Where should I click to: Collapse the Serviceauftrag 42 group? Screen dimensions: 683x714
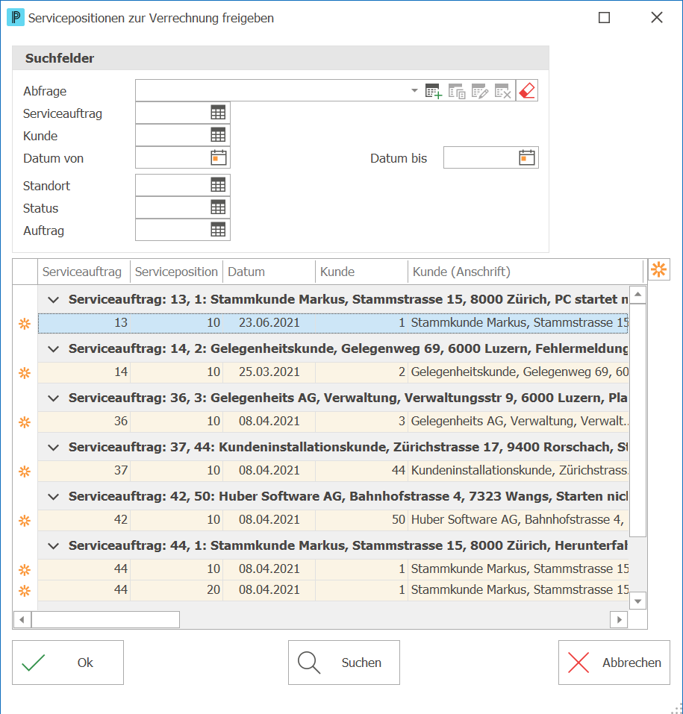tap(53, 496)
